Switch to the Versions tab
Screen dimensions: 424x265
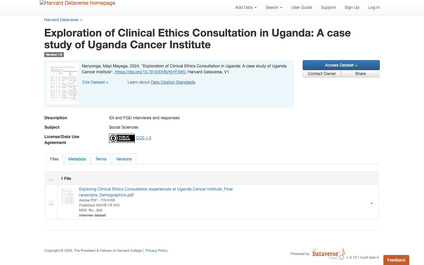pyautogui.click(x=124, y=159)
